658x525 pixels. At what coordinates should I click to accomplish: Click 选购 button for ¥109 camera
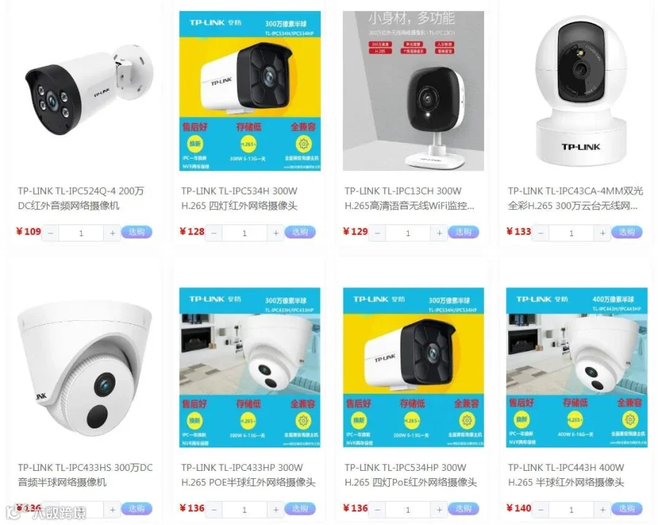click(137, 232)
